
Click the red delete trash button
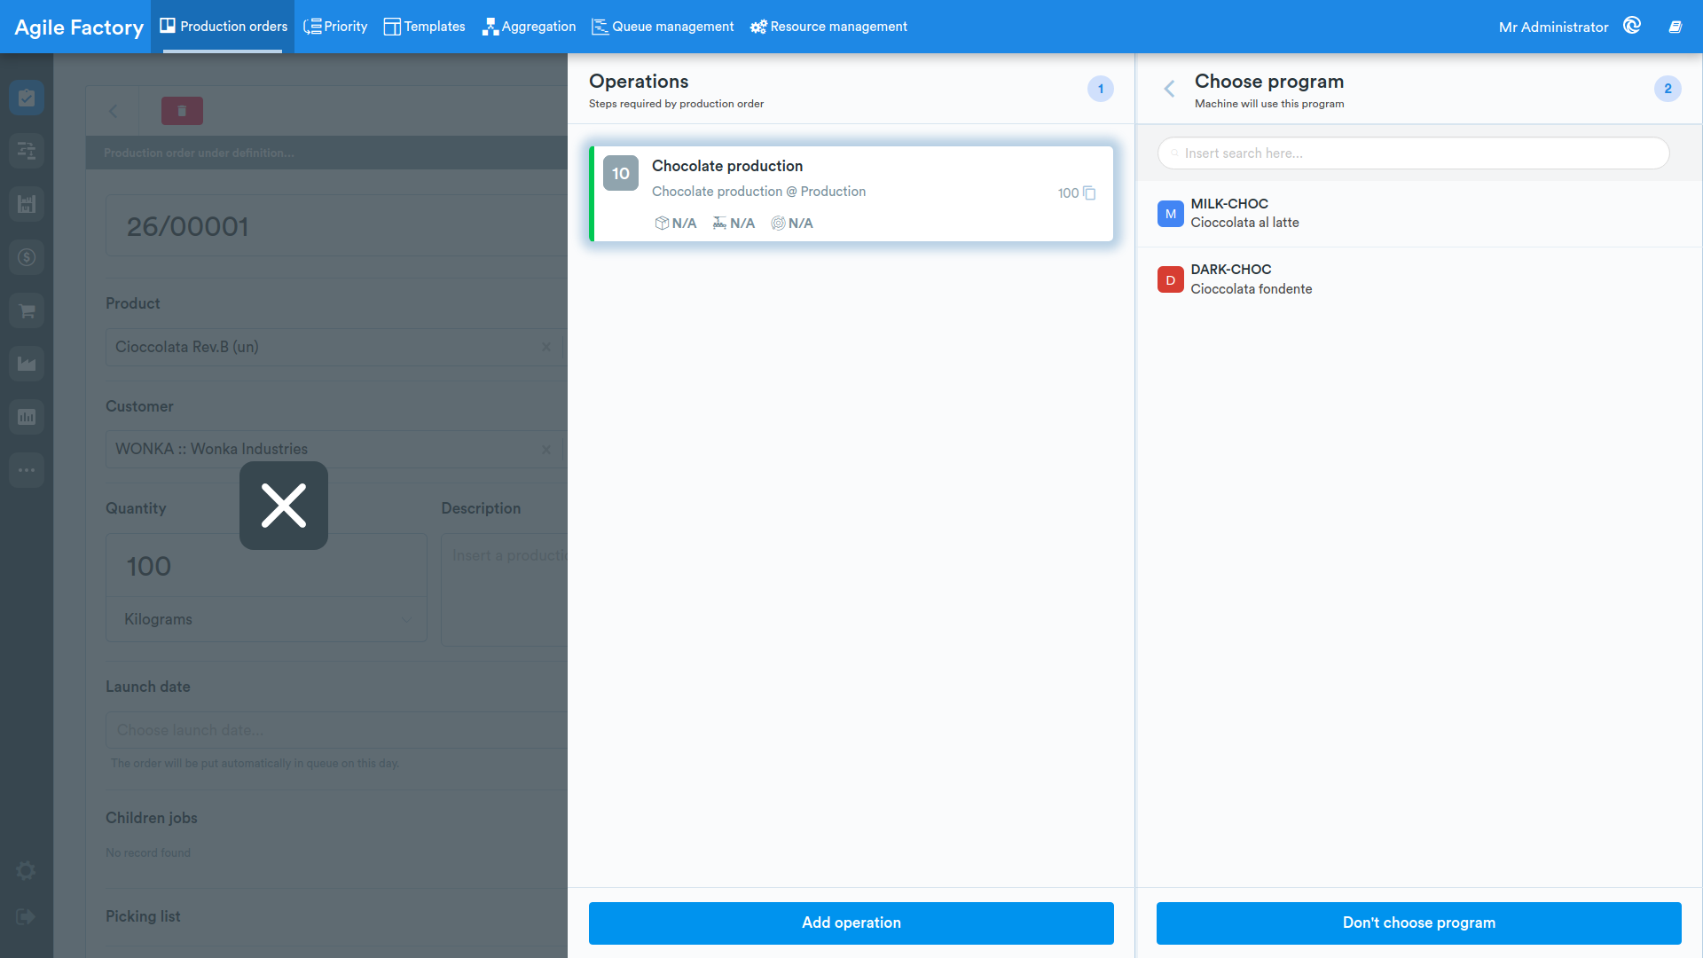coord(182,111)
